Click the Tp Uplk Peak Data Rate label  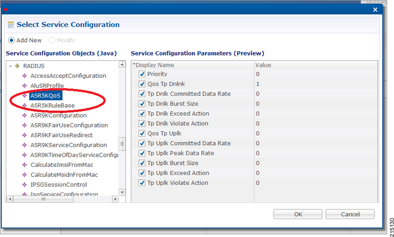(181, 153)
